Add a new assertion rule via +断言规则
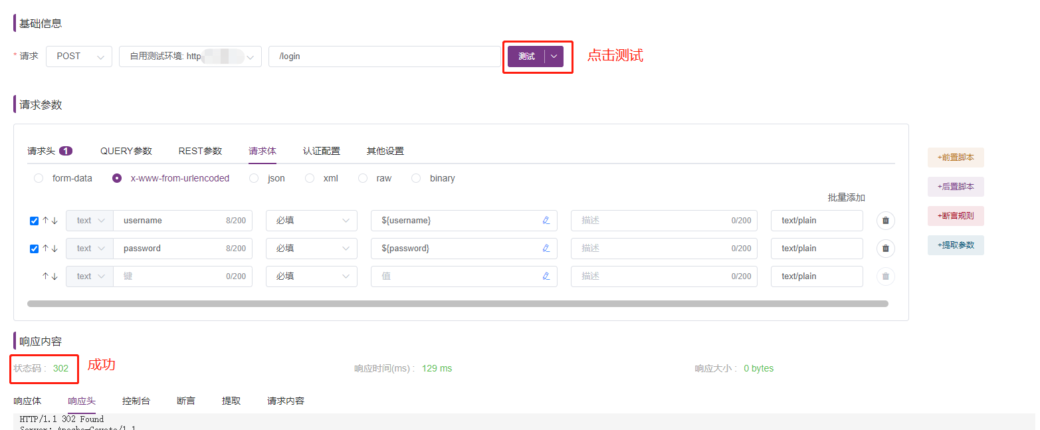 click(955, 215)
